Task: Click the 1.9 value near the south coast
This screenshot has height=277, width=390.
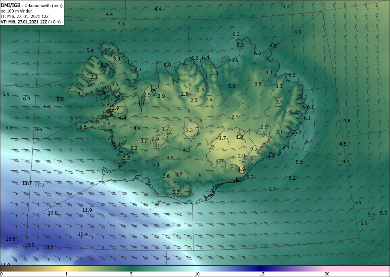Action: tap(241, 169)
